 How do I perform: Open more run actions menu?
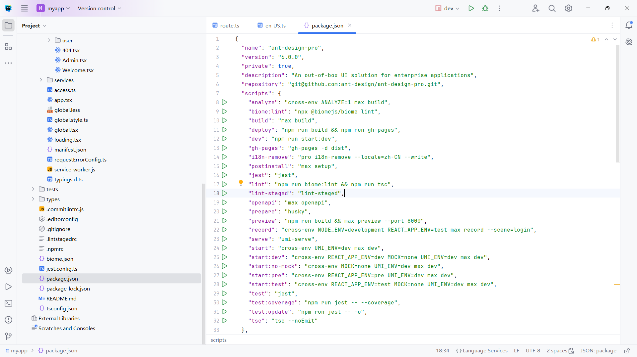click(x=499, y=8)
